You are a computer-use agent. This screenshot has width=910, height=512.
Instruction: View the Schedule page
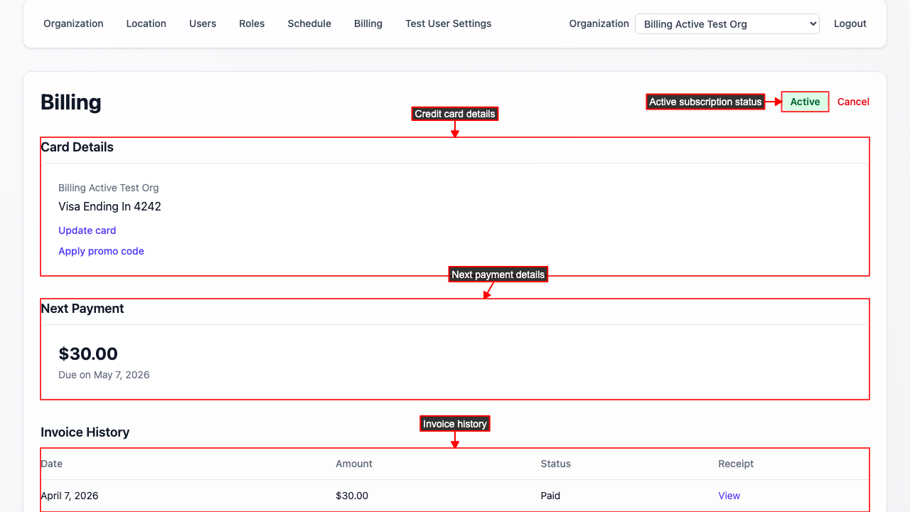pyautogui.click(x=309, y=23)
